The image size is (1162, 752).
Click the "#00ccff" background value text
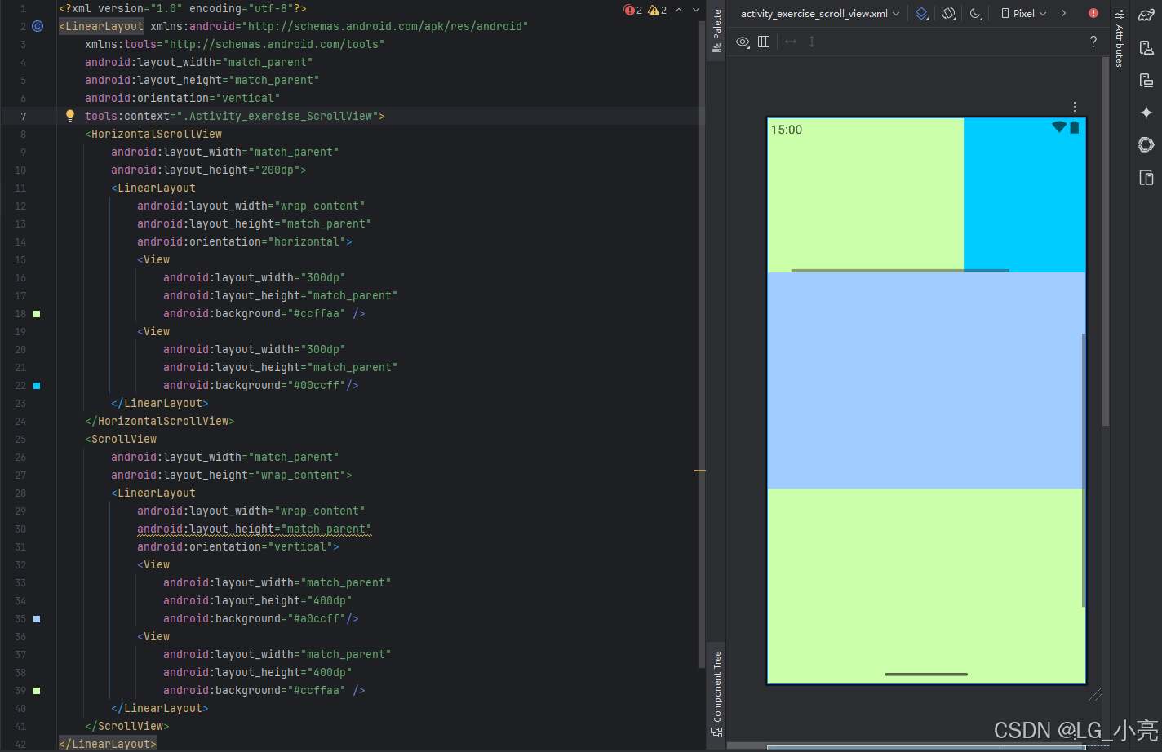tap(317, 385)
